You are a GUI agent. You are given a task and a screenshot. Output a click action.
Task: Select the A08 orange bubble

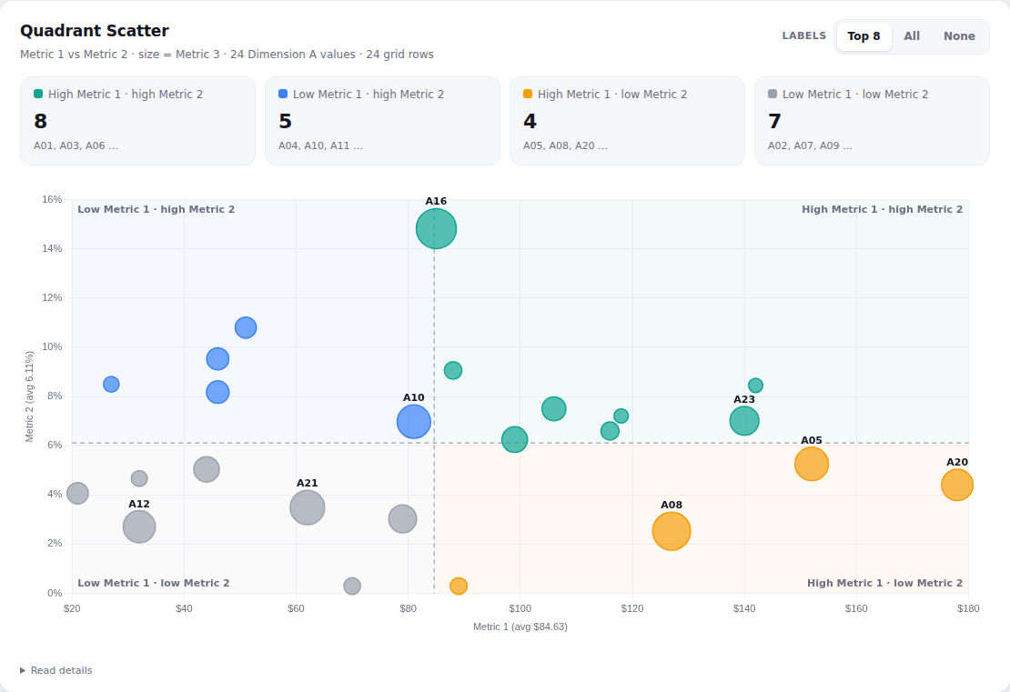point(672,531)
